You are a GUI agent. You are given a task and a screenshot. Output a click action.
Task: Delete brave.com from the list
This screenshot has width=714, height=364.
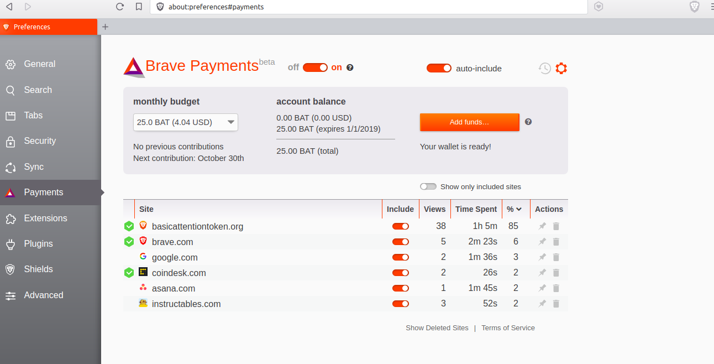(556, 242)
